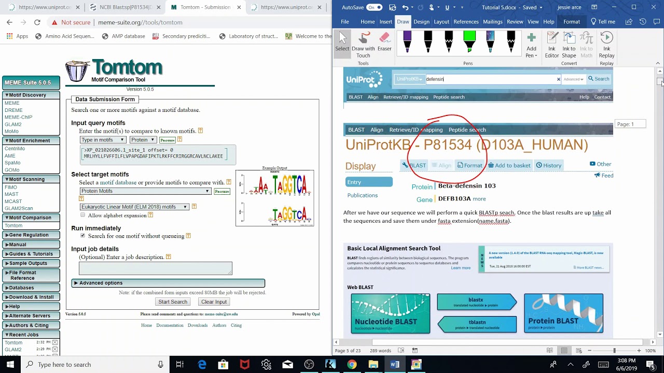Open the FIMO link in the sidebar
Viewport: 664px width, 373px height.
pos(11,187)
